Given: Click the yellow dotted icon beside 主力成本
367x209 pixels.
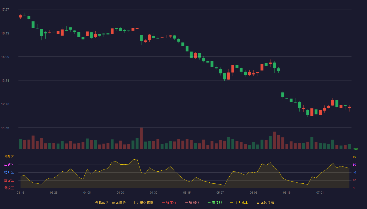Looking at the screenshot, I should [232, 203].
